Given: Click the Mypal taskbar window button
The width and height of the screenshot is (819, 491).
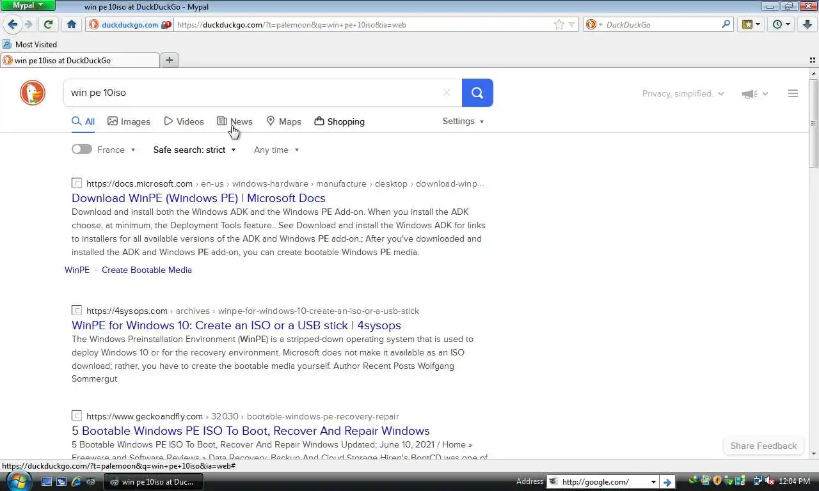Looking at the screenshot, I should pos(154,481).
